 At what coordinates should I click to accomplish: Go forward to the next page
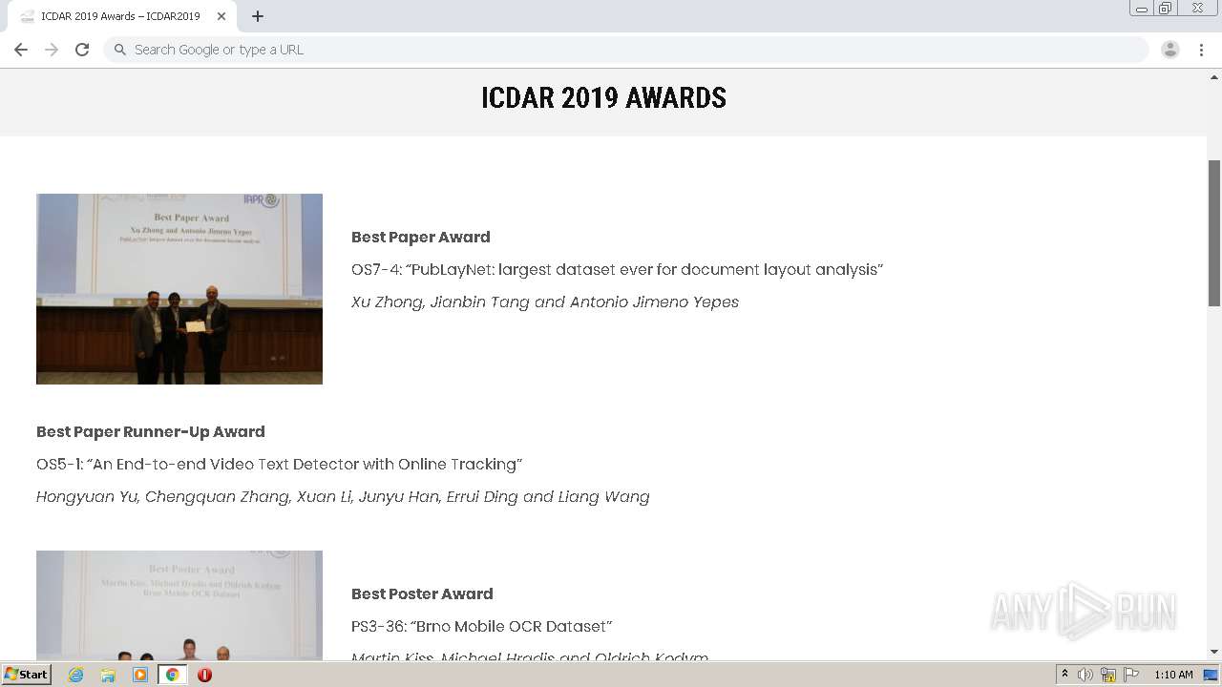coord(52,50)
